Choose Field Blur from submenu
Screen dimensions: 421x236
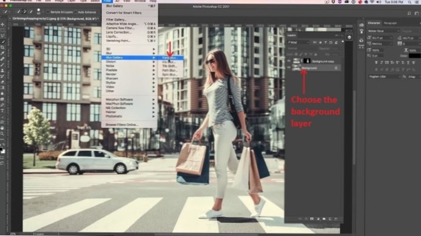(169, 58)
